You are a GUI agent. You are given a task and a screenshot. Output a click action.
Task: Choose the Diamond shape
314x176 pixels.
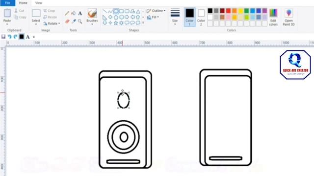click(x=110, y=17)
